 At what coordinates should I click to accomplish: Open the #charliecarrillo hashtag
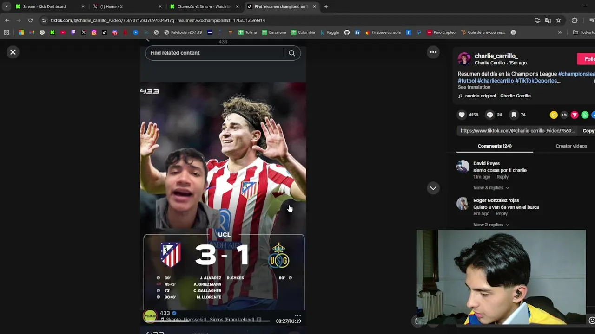click(496, 81)
